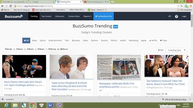The height and width of the screenshot is (108, 193).
Task: Open Viber from taskbar
Action: 59,105
